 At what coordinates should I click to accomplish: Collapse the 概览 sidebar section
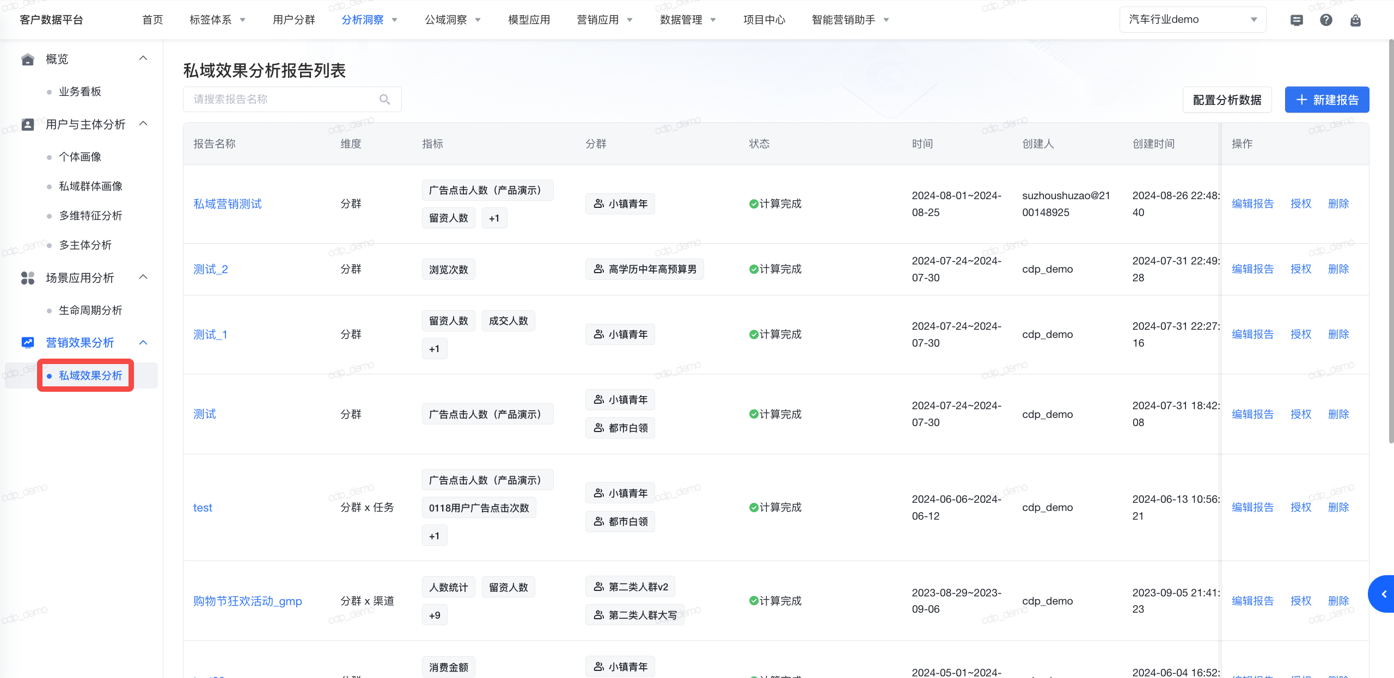143,58
